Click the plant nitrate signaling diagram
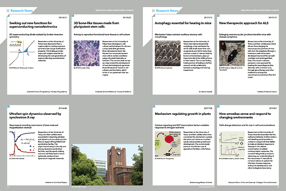 coord(168,144)
